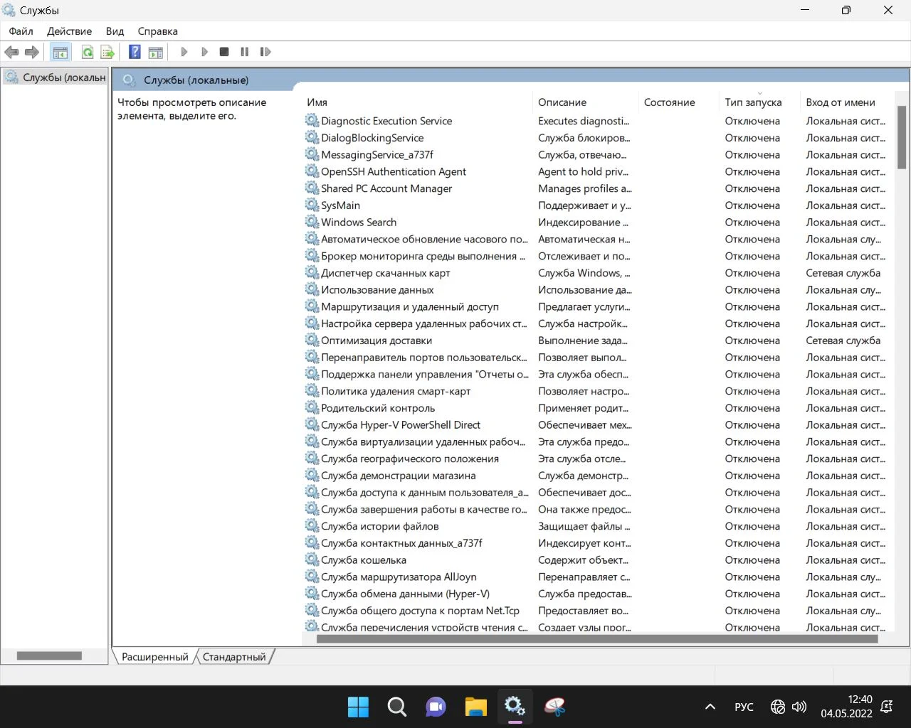Viewport: 911px width, 728px height.
Task: Go back with the left arrow toolbar icon
Action: 11,52
